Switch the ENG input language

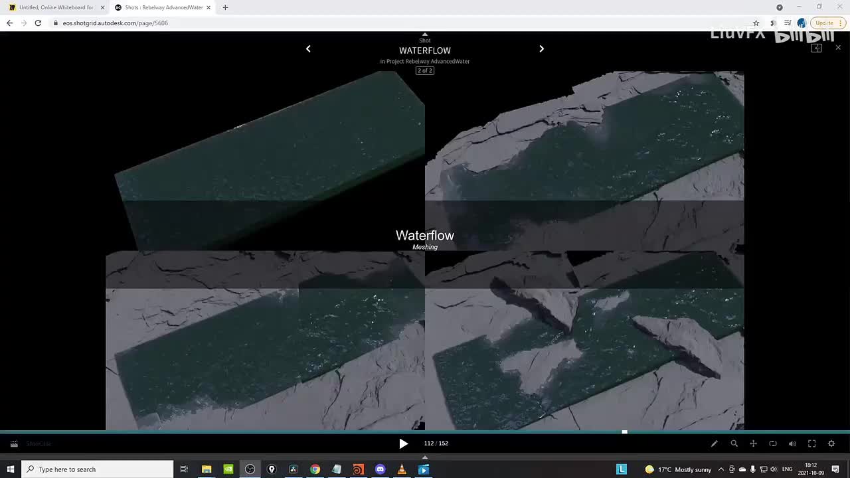click(788, 469)
